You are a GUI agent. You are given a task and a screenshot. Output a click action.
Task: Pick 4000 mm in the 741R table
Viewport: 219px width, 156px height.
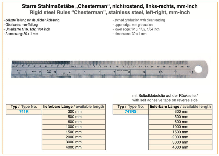[74, 147]
